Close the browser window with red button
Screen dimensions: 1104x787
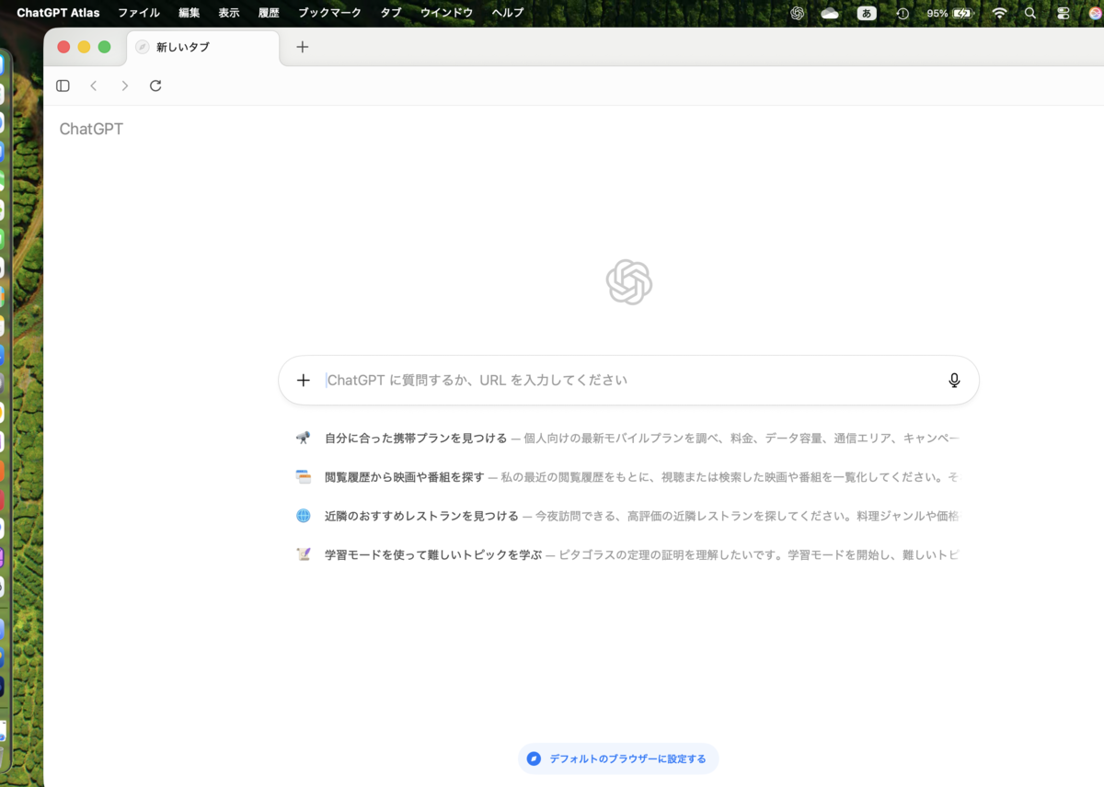63,47
